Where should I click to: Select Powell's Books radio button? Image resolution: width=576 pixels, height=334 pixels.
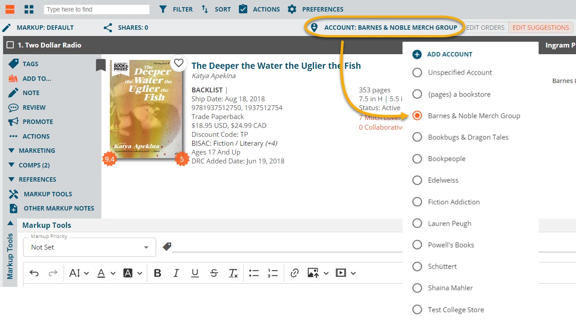(x=417, y=245)
